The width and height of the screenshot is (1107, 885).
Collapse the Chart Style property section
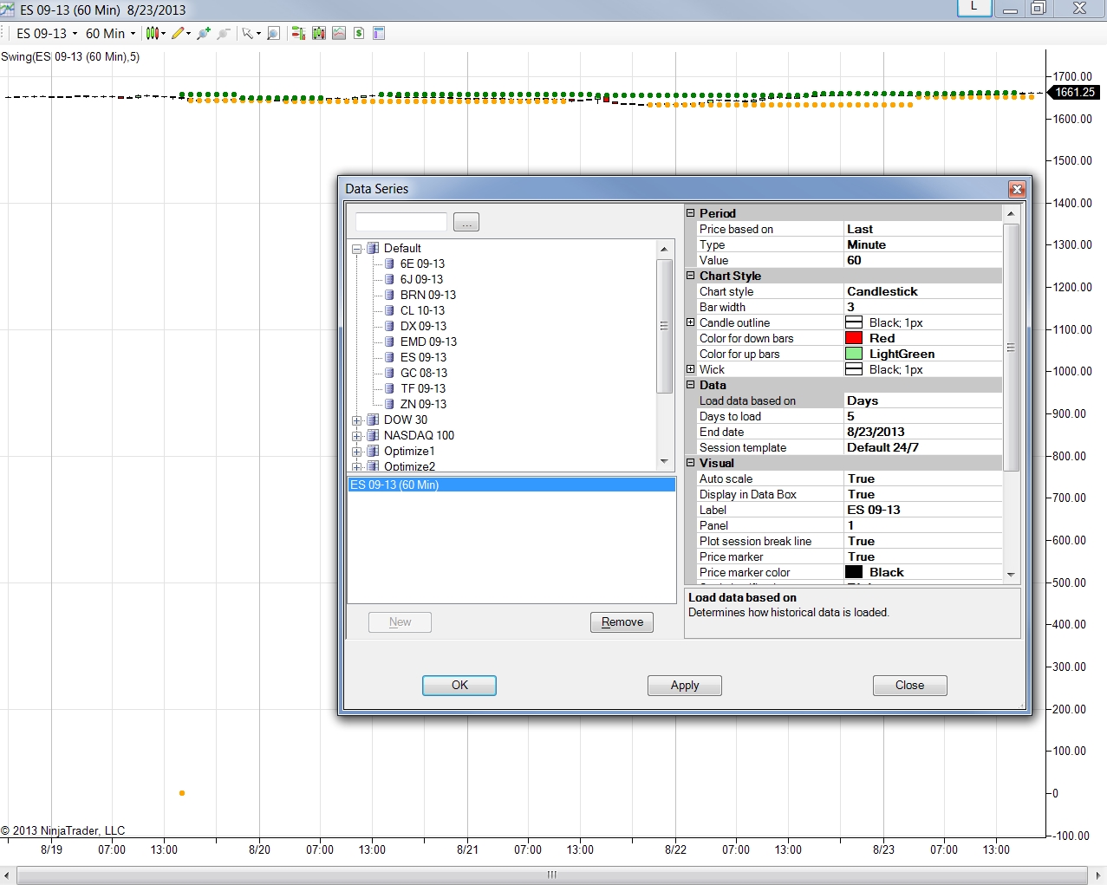pyautogui.click(x=691, y=276)
